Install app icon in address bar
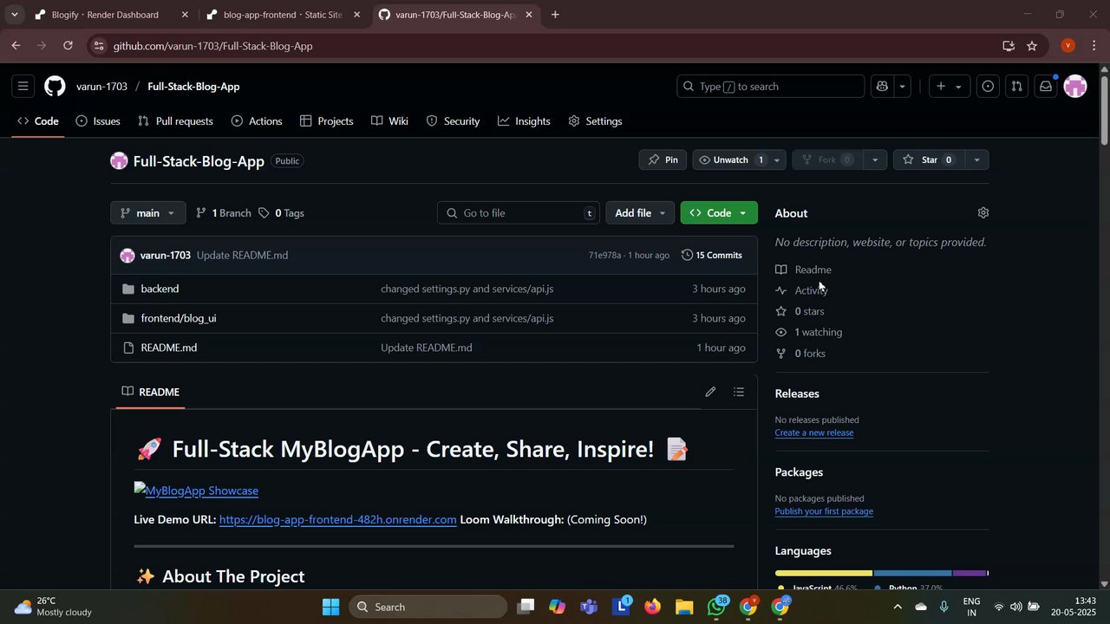 coord(1009,46)
